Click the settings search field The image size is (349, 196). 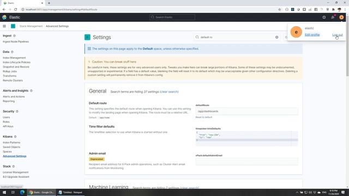tap(237, 37)
